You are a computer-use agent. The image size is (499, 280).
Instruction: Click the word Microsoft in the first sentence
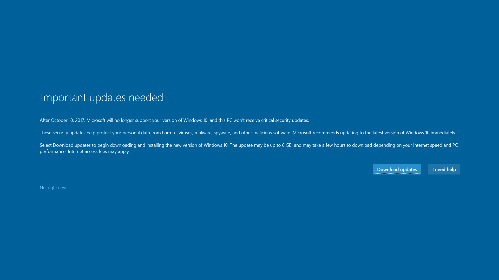[96, 120]
